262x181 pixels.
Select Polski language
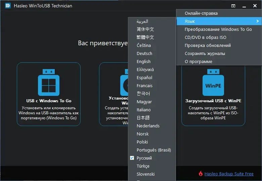click(x=152, y=142)
